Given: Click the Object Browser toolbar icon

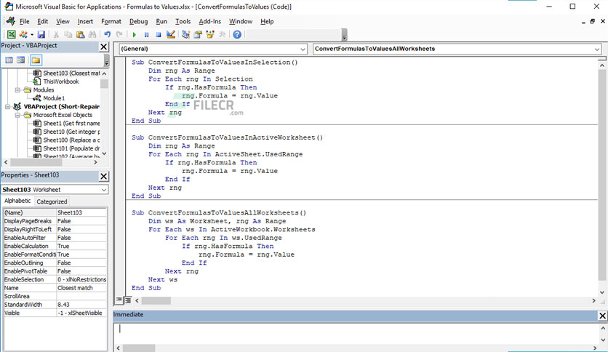Looking at the screenshot, I should [210, 34].
